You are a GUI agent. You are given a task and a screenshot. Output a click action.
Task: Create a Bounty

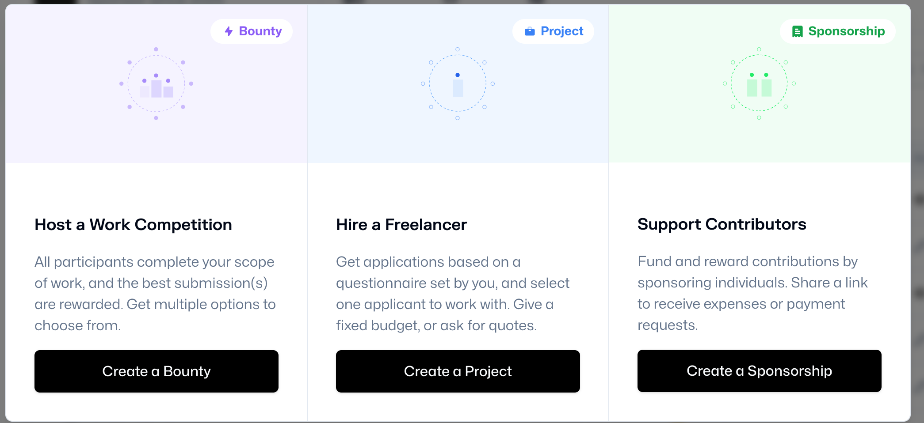(157, 371)
